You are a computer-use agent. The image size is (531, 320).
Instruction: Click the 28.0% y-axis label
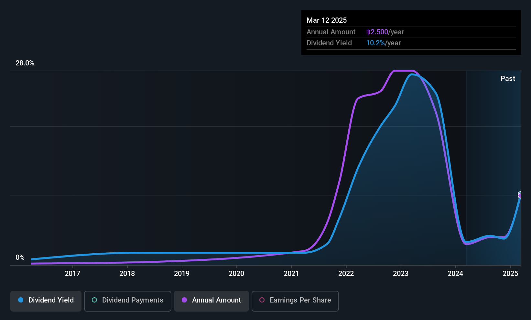(x=25, y=63)
